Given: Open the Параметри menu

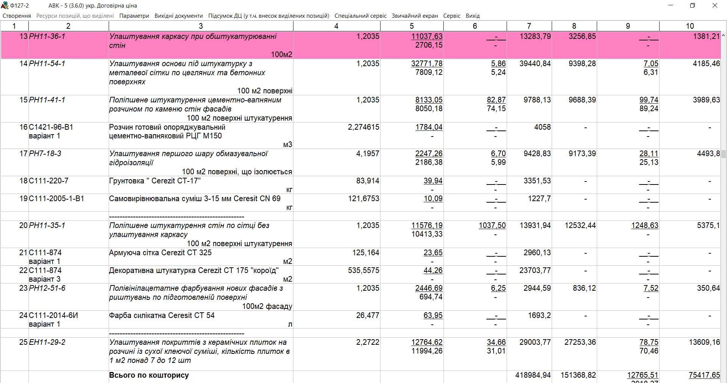Looking at the screenshot, I should coord(134,16).
